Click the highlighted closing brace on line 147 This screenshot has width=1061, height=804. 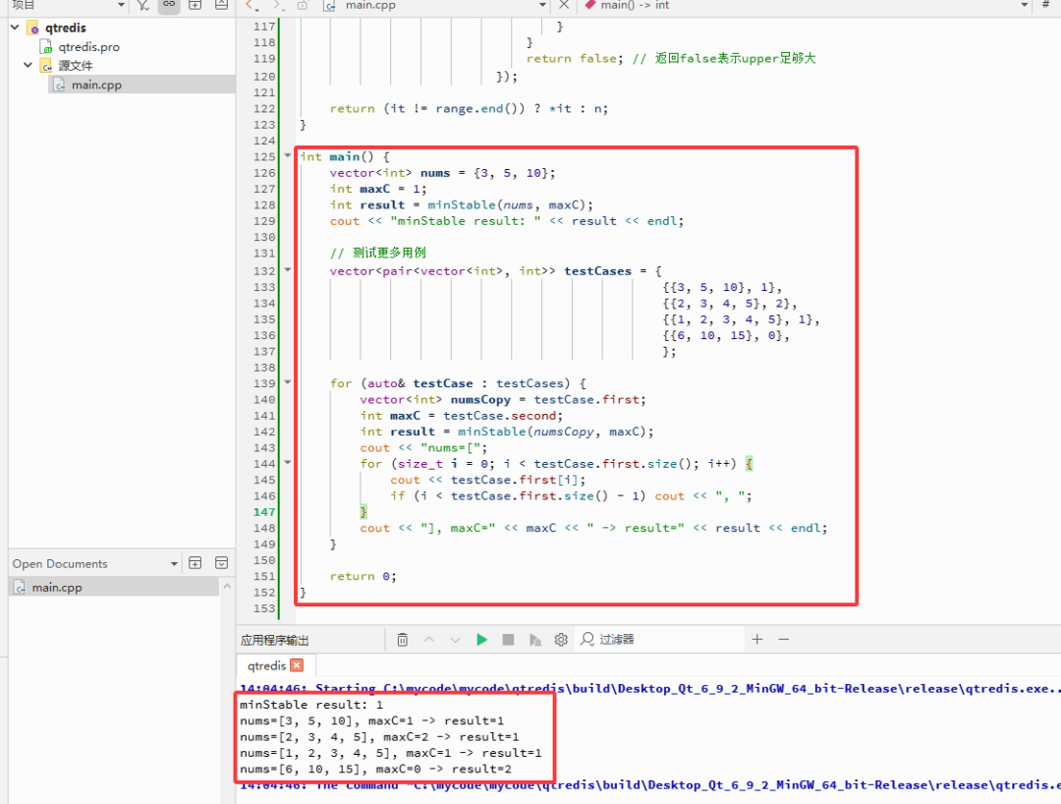click(363, 512)
